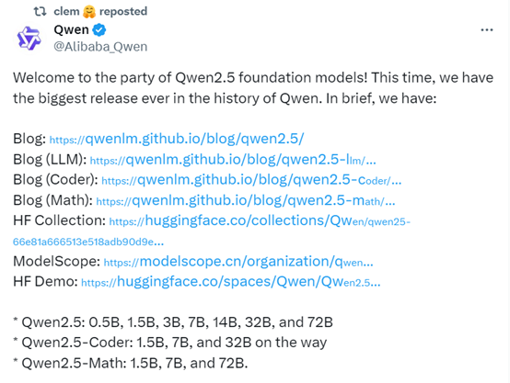Open the Blog (Math) qwen2.5-math link
Image resolution: width=510 pixels, height=383 pixels.
246,200
